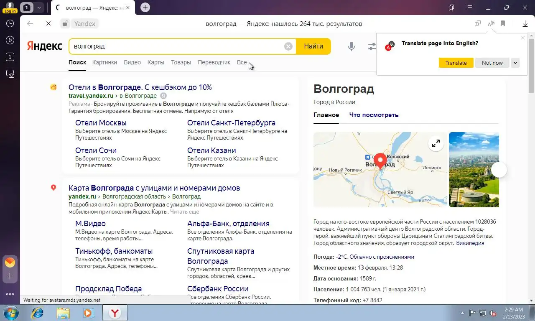The height and width of the screenshot is (321, 535).
Task: Expand translate options dropdown arrow
Action: [515, 63]
